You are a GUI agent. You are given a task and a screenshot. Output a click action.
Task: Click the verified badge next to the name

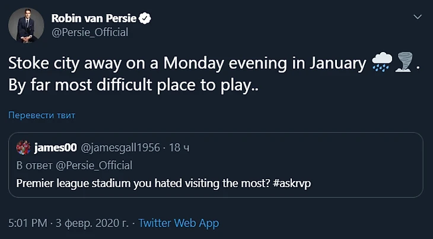pyautogui.click(x=145, y=19)
